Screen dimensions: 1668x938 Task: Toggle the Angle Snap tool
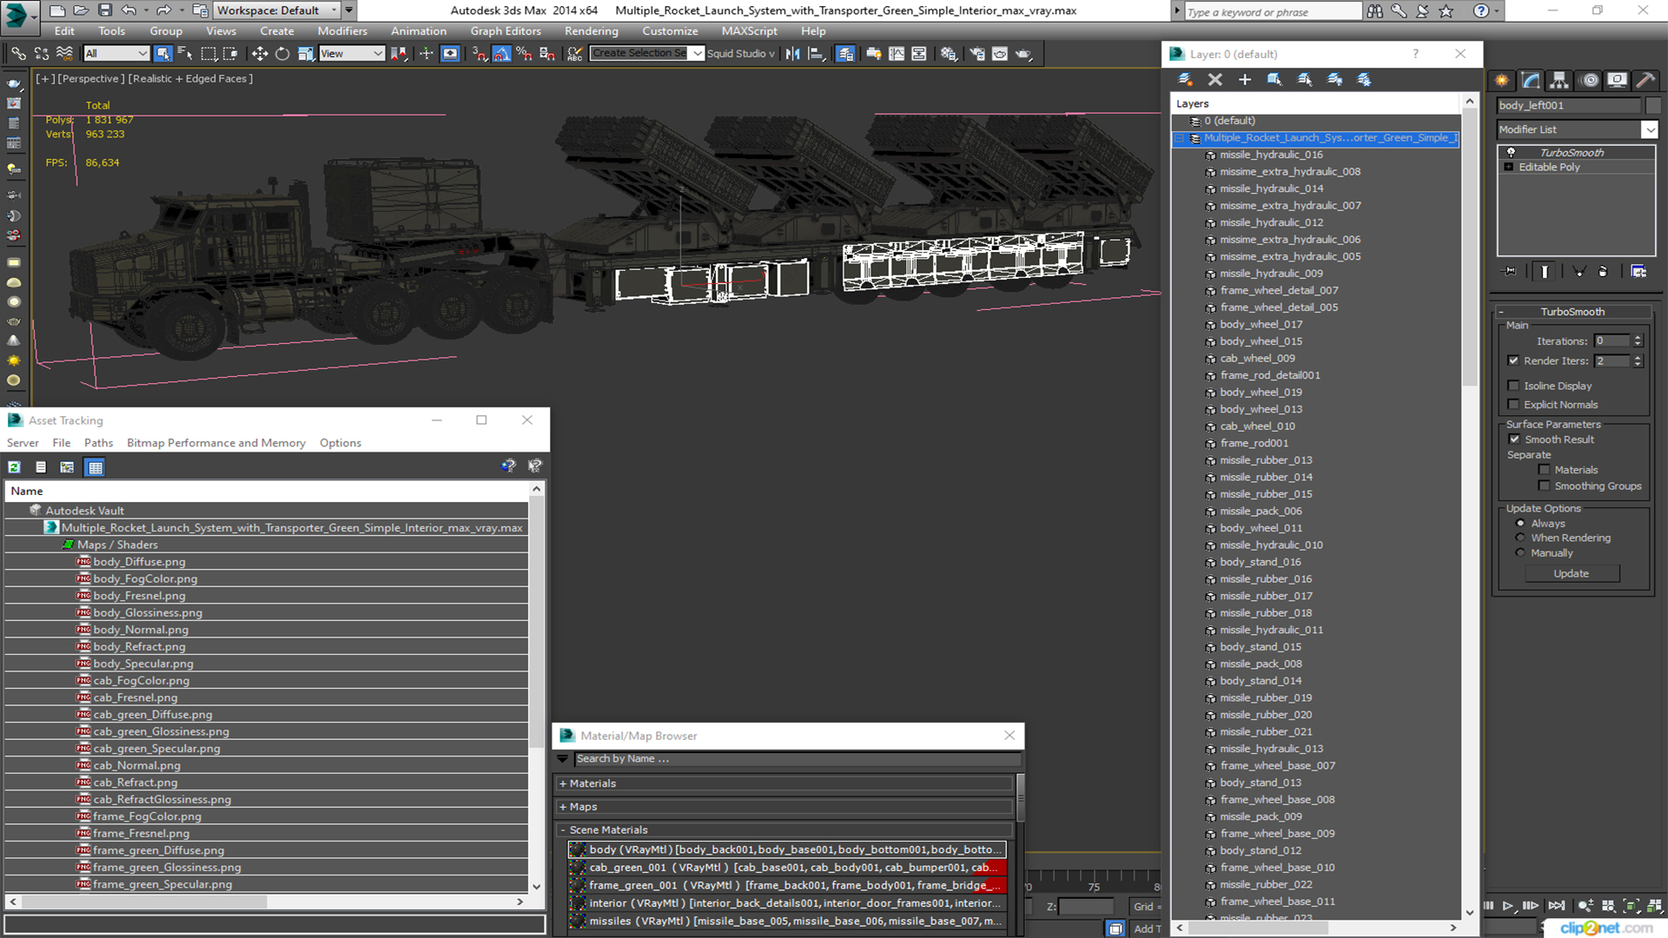[501, 54]
